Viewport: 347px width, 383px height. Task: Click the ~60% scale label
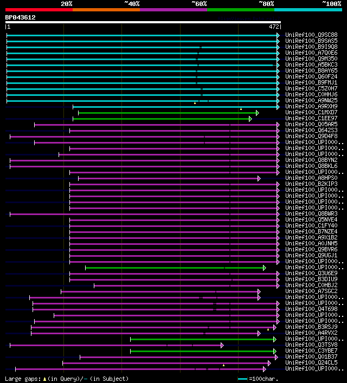click(x=199, y=4)
